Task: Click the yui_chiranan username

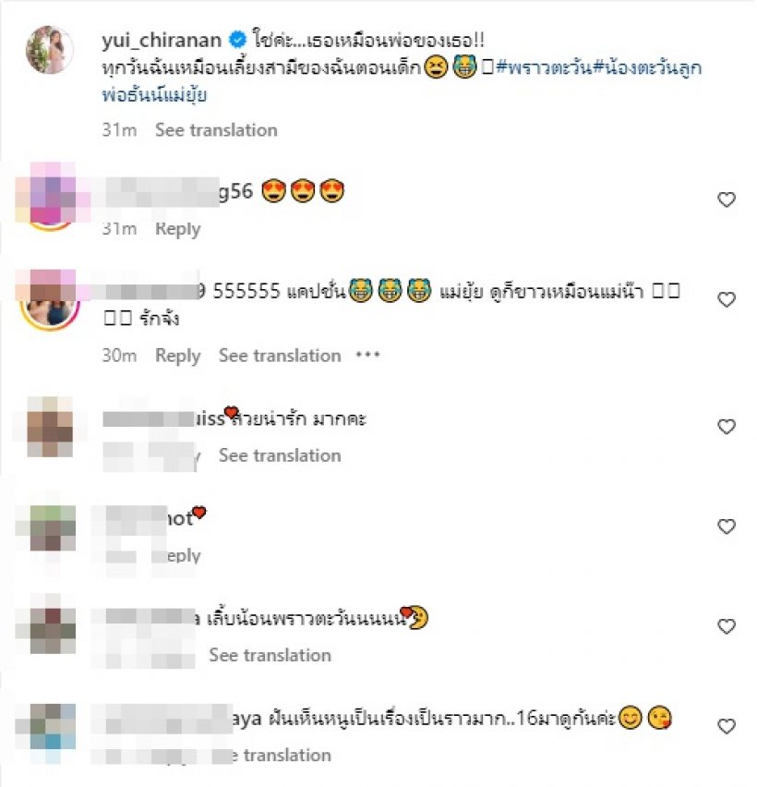Action: [162, 40]
